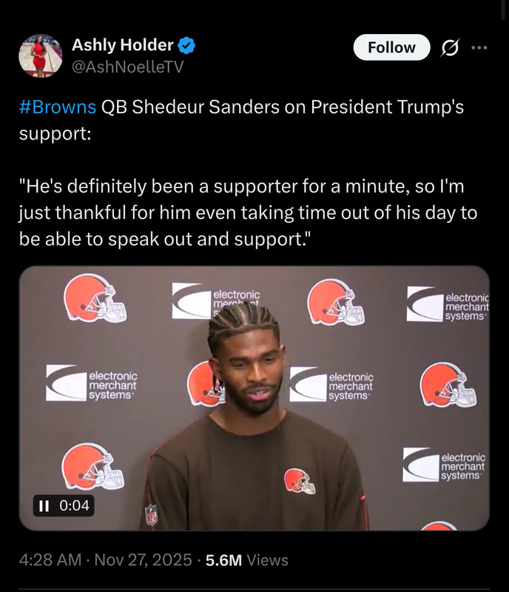
Task: Click the 0:04 video timestamp
Action: tap(75, 505)
